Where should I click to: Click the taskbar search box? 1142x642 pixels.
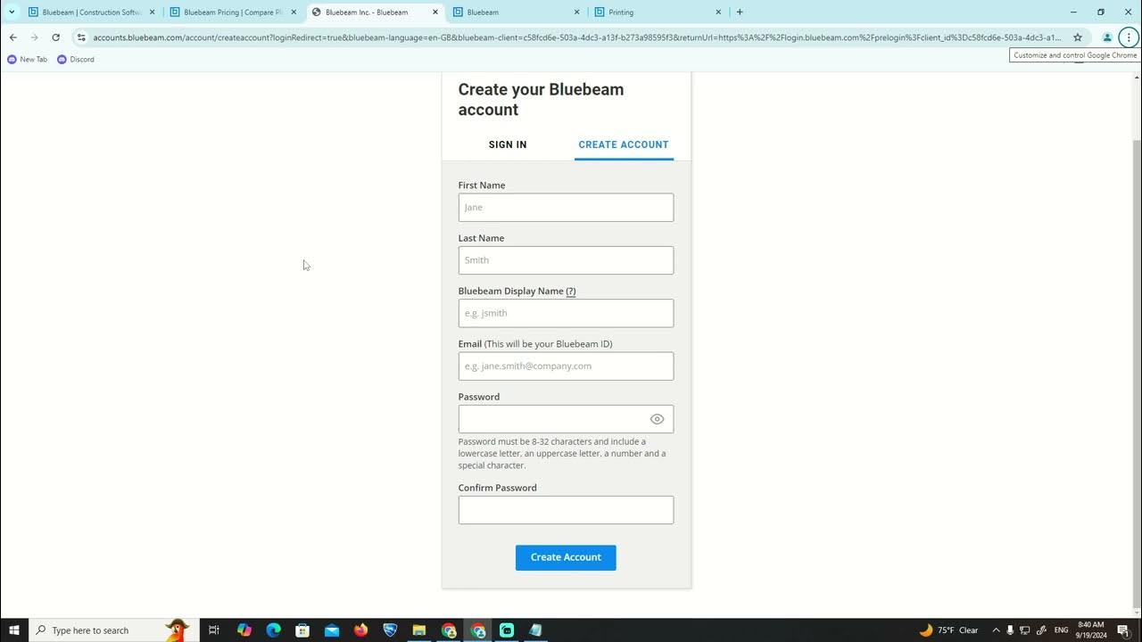coord(113,630)
